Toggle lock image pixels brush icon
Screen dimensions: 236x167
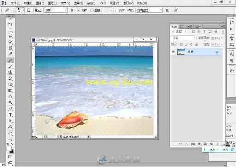[186, 45]
